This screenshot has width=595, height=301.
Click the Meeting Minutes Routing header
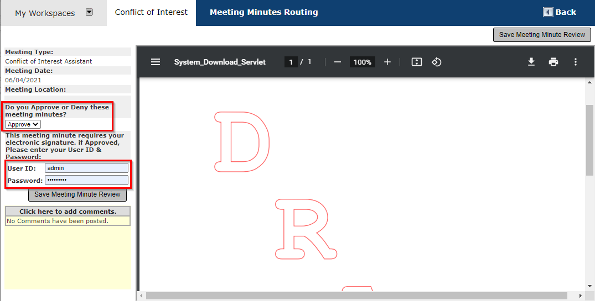point(263,13)
